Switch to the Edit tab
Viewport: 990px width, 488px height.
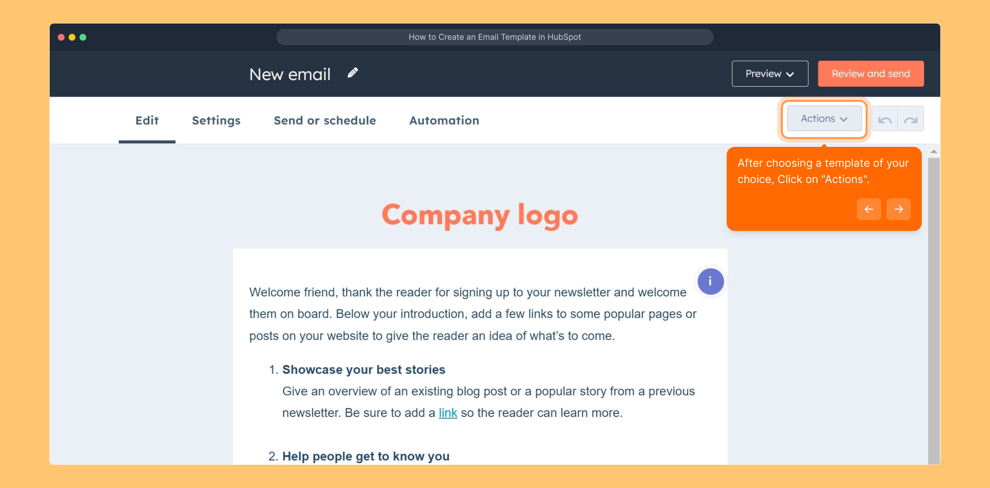pos(147,121)
